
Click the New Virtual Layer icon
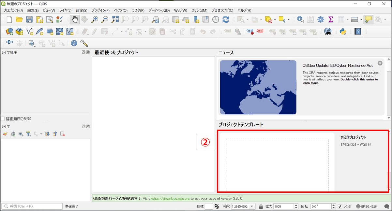pyautogui.click(x=70, y=32)
